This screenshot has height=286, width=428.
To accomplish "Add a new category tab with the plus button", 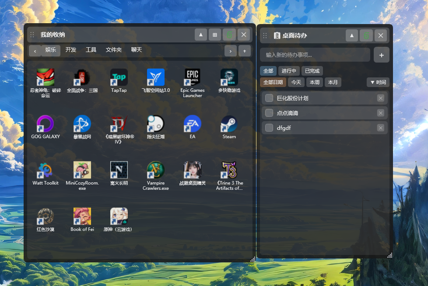I will coord(245,51).
